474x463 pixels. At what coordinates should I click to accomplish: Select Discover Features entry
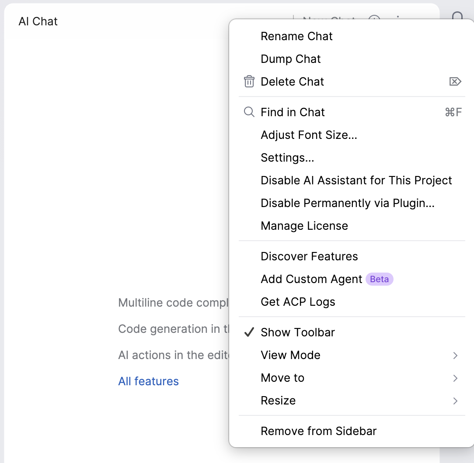(352, 256)
